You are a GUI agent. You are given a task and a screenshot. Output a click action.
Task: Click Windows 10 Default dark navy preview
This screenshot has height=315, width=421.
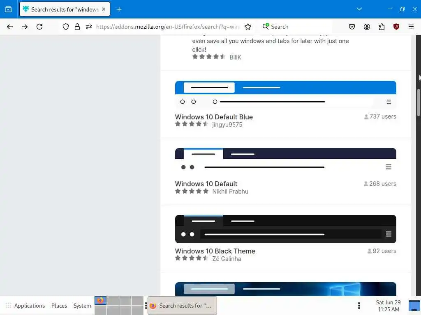[x=285, y=162]
